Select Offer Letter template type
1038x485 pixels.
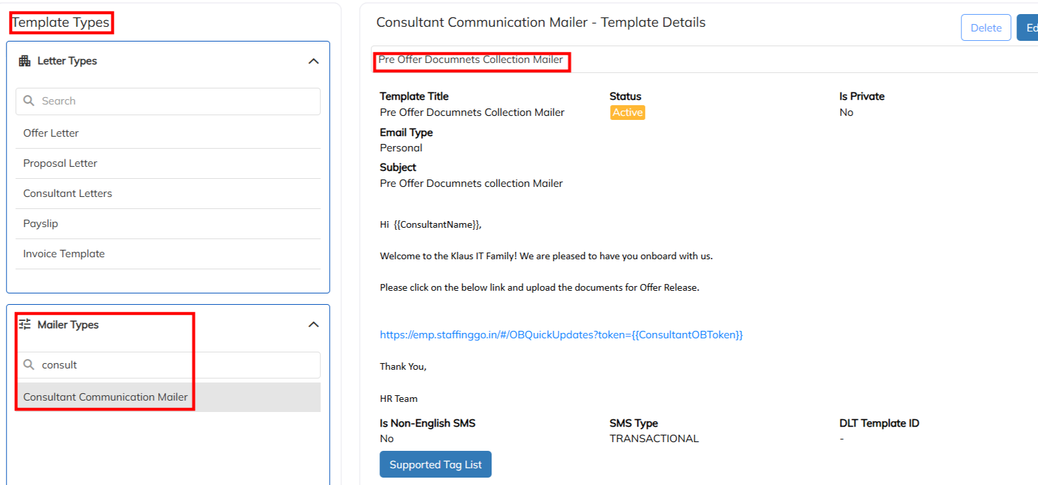point(51,133)
